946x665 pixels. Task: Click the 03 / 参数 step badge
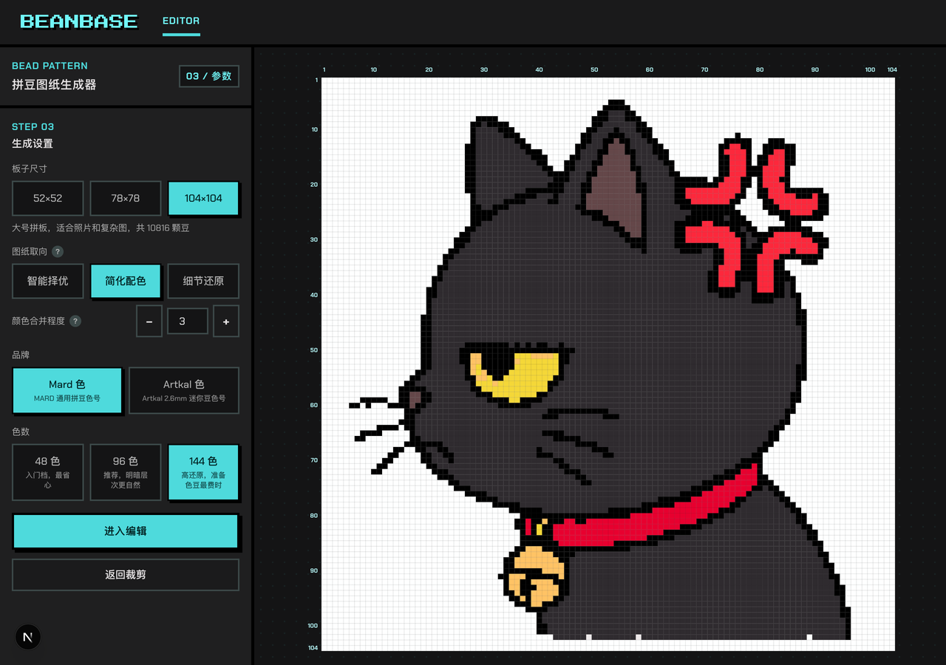(209, 76)
